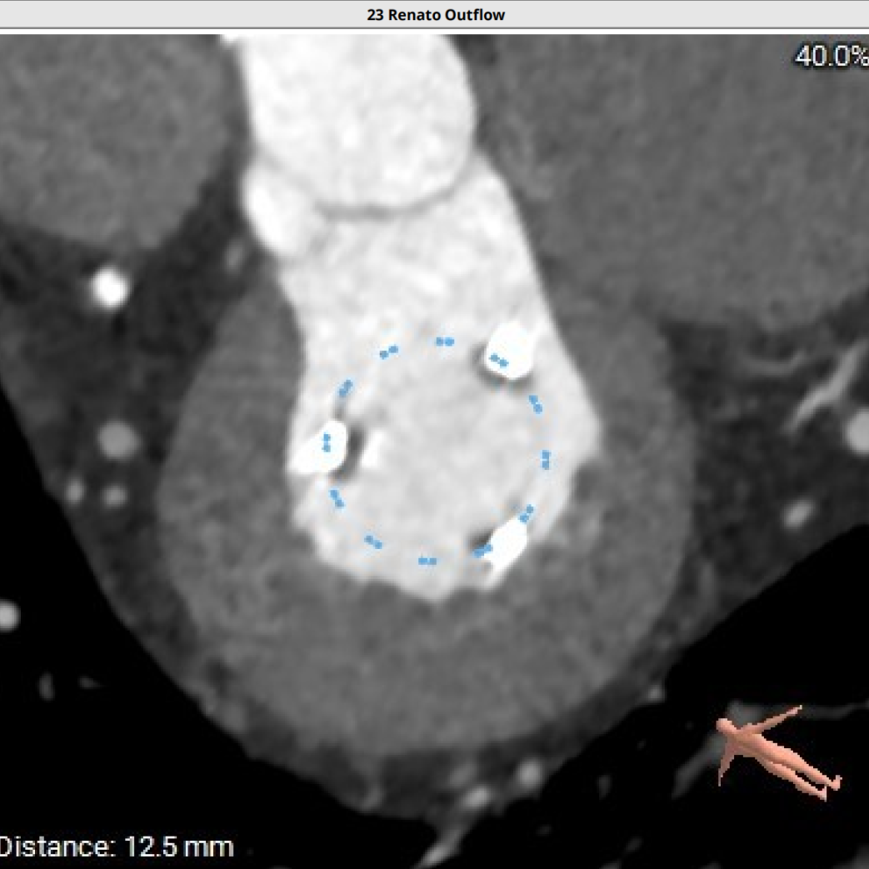Select the topmost blue marker on the ring

(x=445, y=341)
